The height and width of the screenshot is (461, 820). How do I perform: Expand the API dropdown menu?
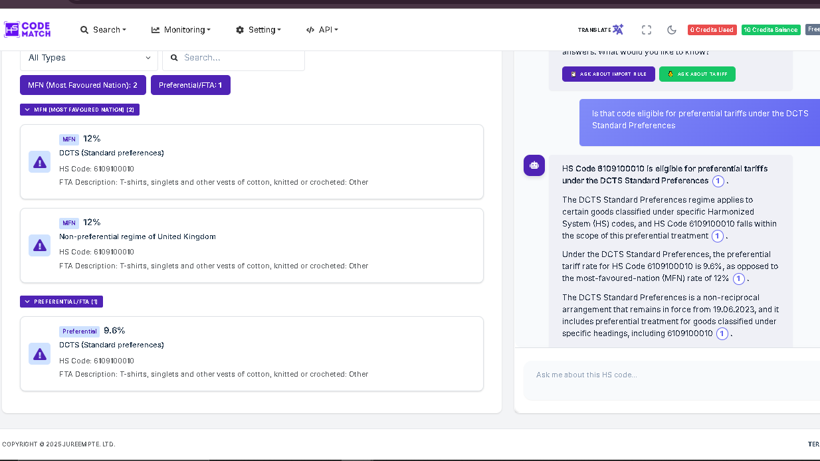tap(322, 30)
